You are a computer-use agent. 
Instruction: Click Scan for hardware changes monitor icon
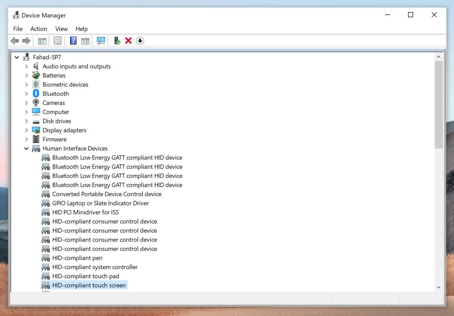click(101, 41)
